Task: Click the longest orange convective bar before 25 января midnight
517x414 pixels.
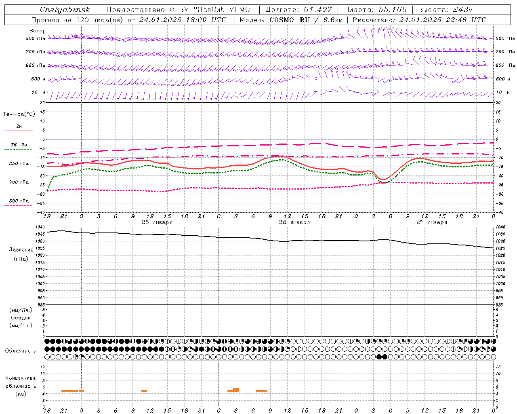Action: coord(70,391)
